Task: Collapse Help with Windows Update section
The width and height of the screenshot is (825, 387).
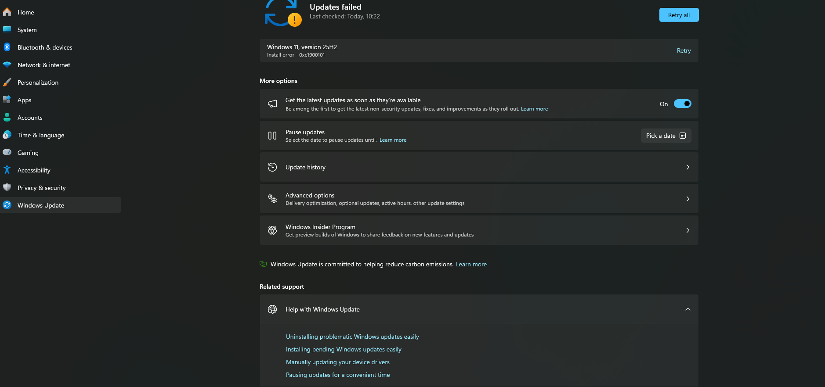Action: tap(688, 309)
